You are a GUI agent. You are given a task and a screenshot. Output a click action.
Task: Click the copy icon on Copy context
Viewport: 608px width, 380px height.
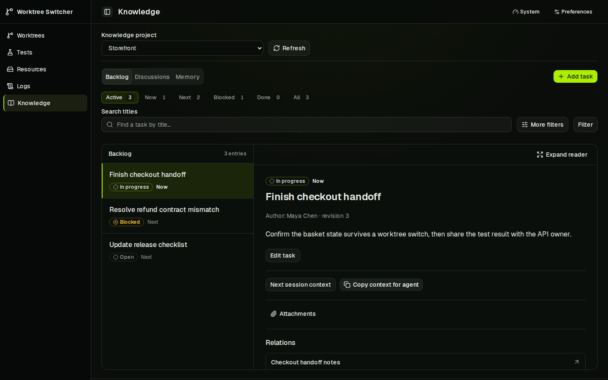(347, 285)
